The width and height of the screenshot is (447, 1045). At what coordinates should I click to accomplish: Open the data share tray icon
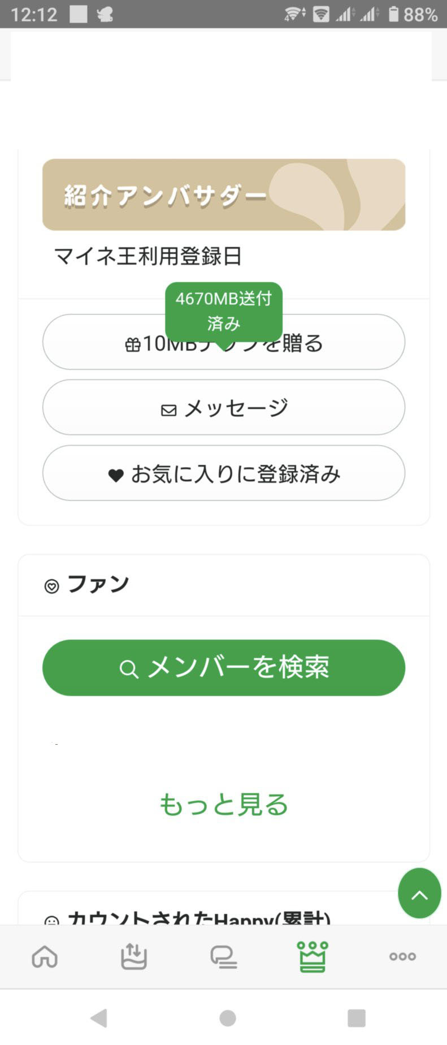click(134, 957)
